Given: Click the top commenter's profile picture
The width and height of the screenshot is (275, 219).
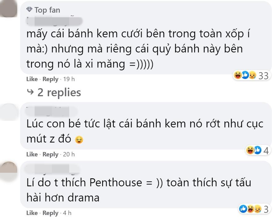Looking at the screenshot, I should coord(9,8).
